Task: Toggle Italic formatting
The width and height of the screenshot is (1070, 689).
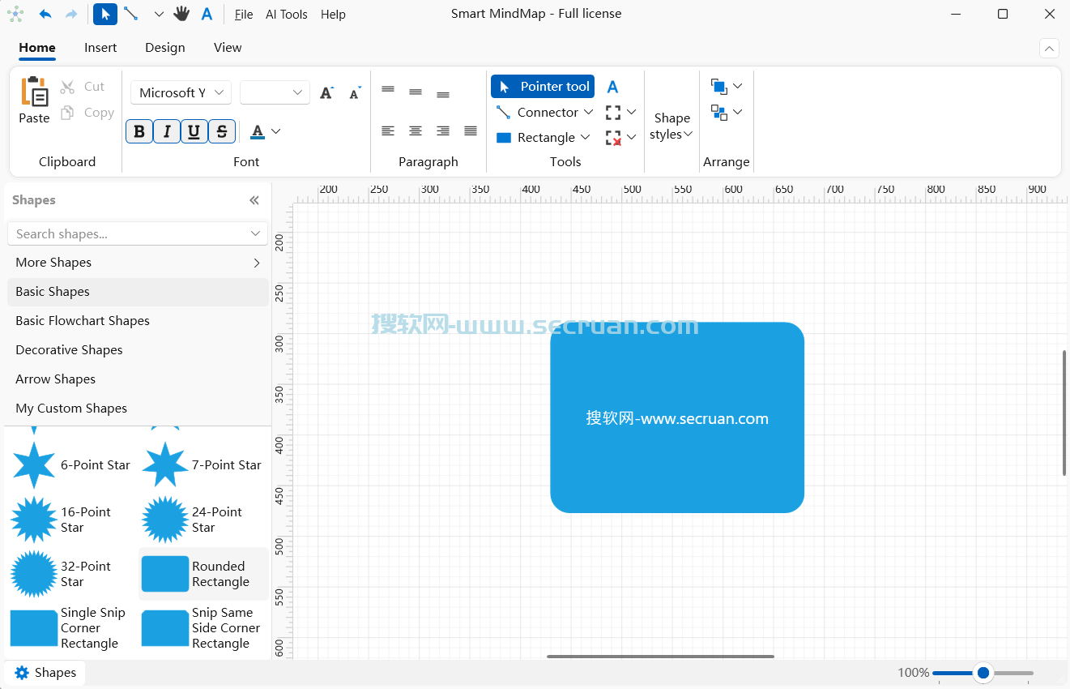Action: click(167, 131)
